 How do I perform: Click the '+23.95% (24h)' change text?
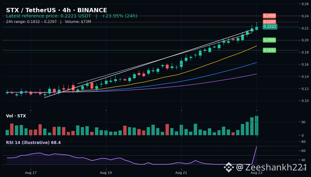tap(119, 16)
